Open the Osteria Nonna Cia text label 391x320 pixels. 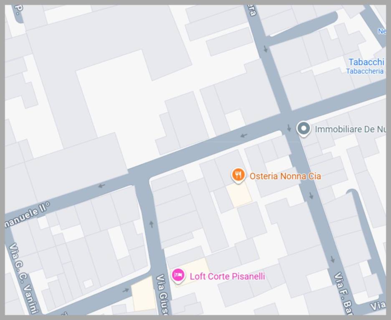[x=285, y=176]
